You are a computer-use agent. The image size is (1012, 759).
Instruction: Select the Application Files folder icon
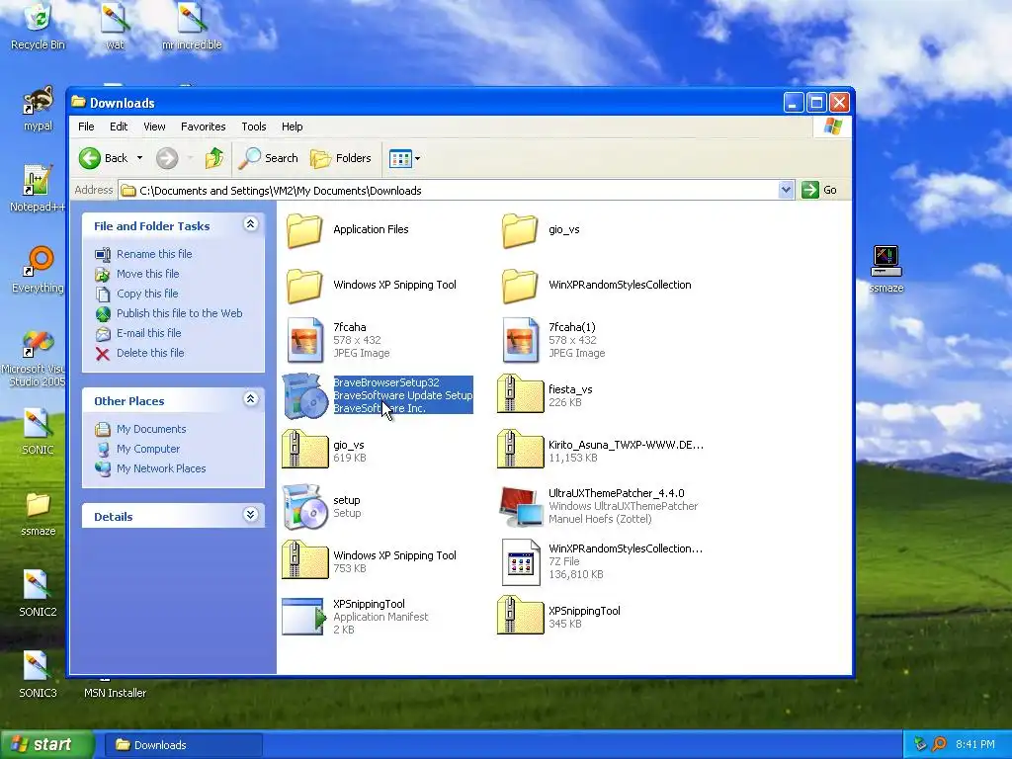point(304,230)
